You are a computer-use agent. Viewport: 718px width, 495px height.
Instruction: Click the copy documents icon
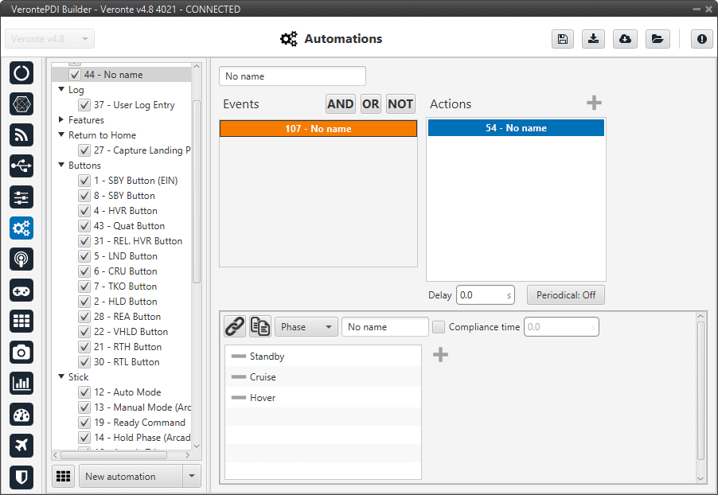(260, 327)
